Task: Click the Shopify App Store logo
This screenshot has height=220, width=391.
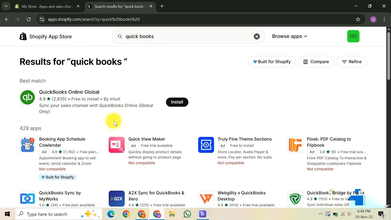Action: click(x=46, y=37)
